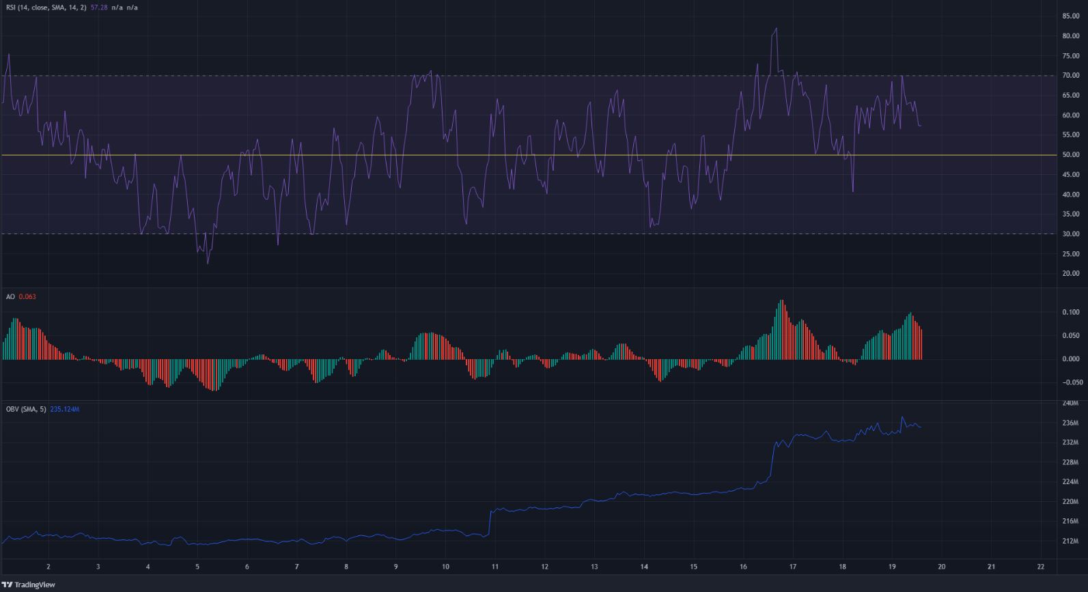
Task: Click the 60.00 level on RSI scale
Action: pyautogui.click(x=1070, y=115)
